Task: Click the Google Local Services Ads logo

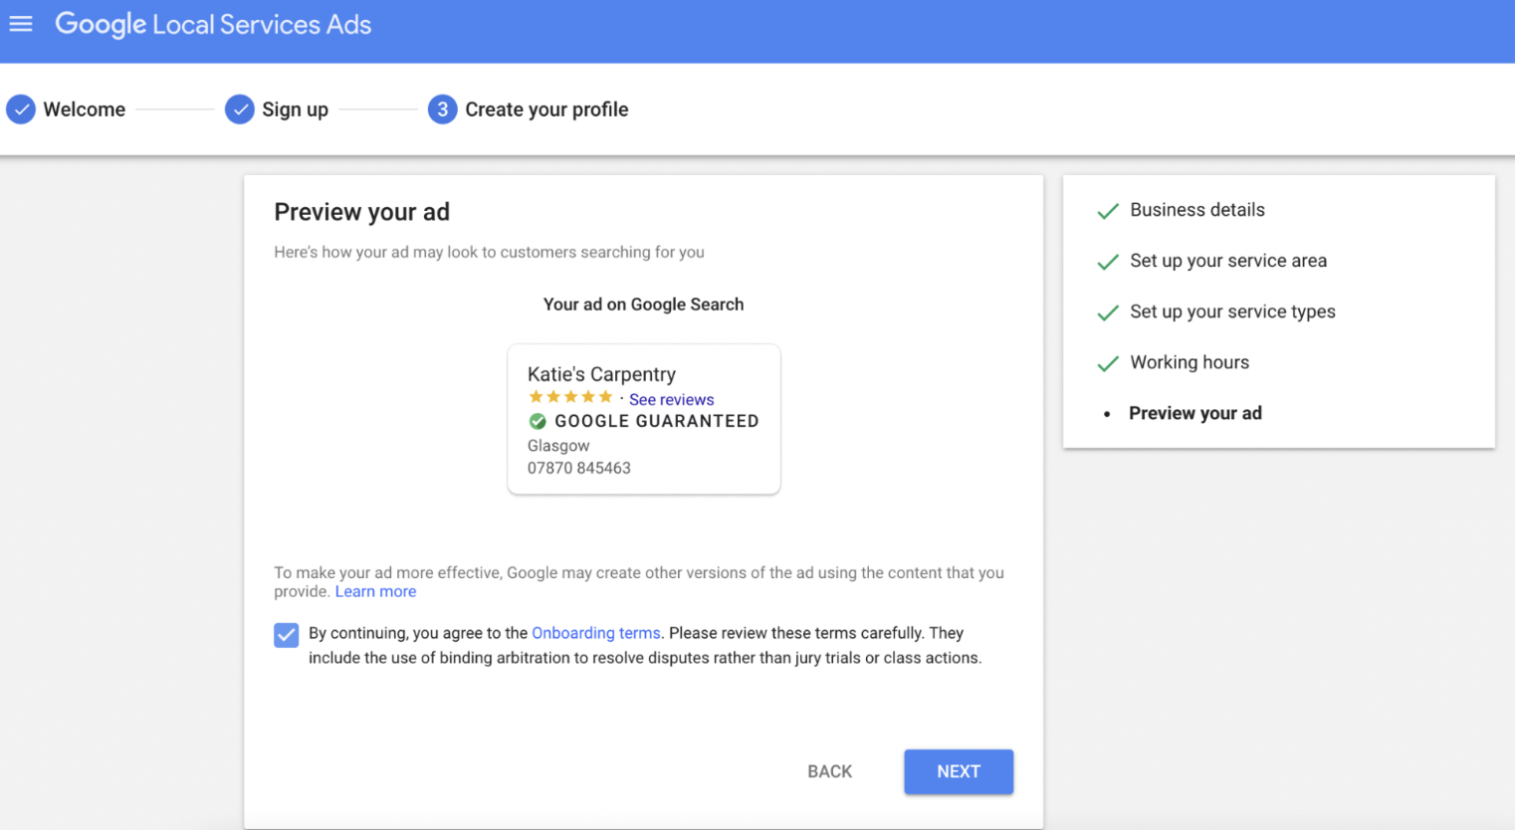Action: [x=212, y=24]
